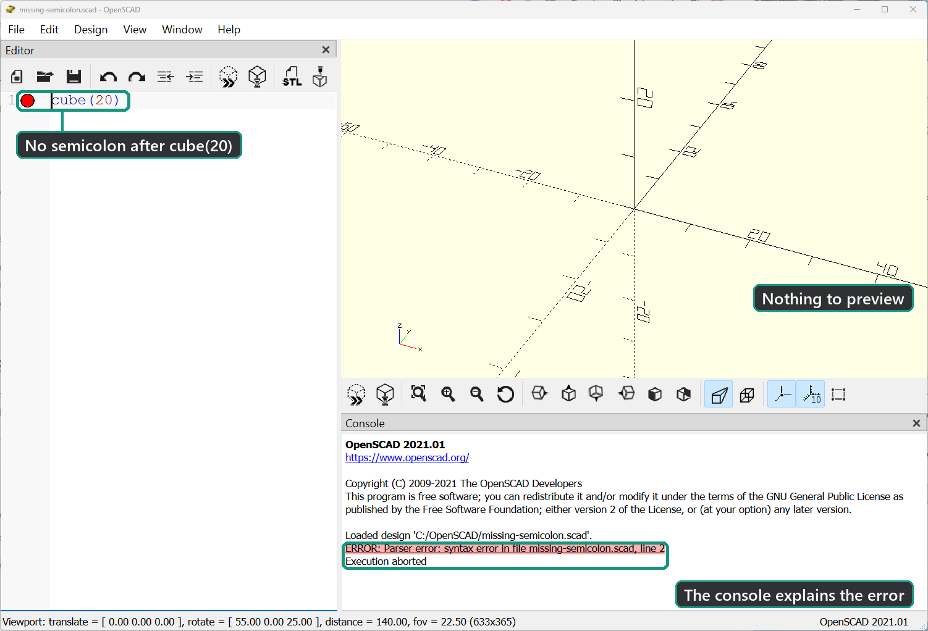The image size is (928, 631).
Task: Redo the last undone edit
Action: point(137,77)
